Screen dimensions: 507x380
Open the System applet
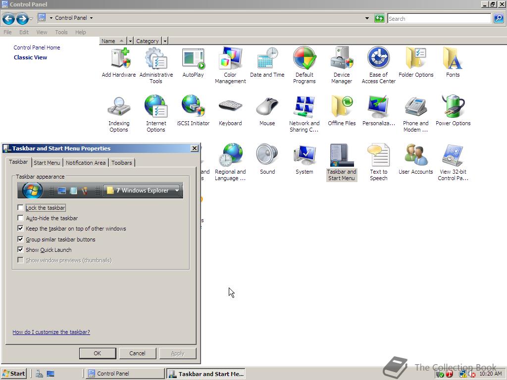click(304, 160)
